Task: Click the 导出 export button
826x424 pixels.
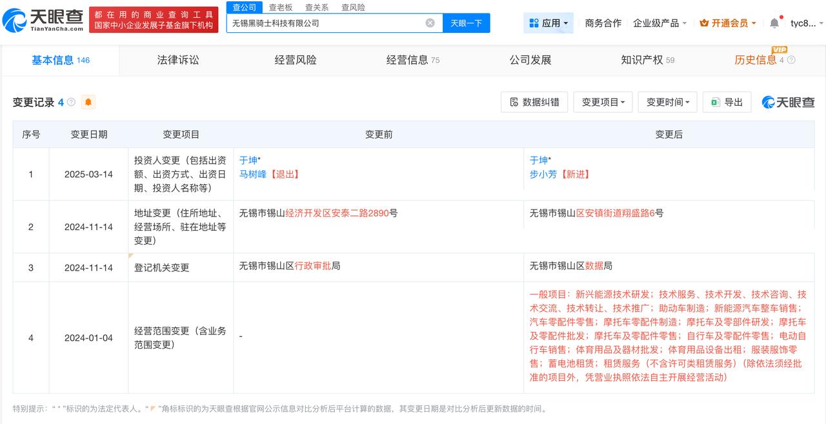Action: point(727,102)
